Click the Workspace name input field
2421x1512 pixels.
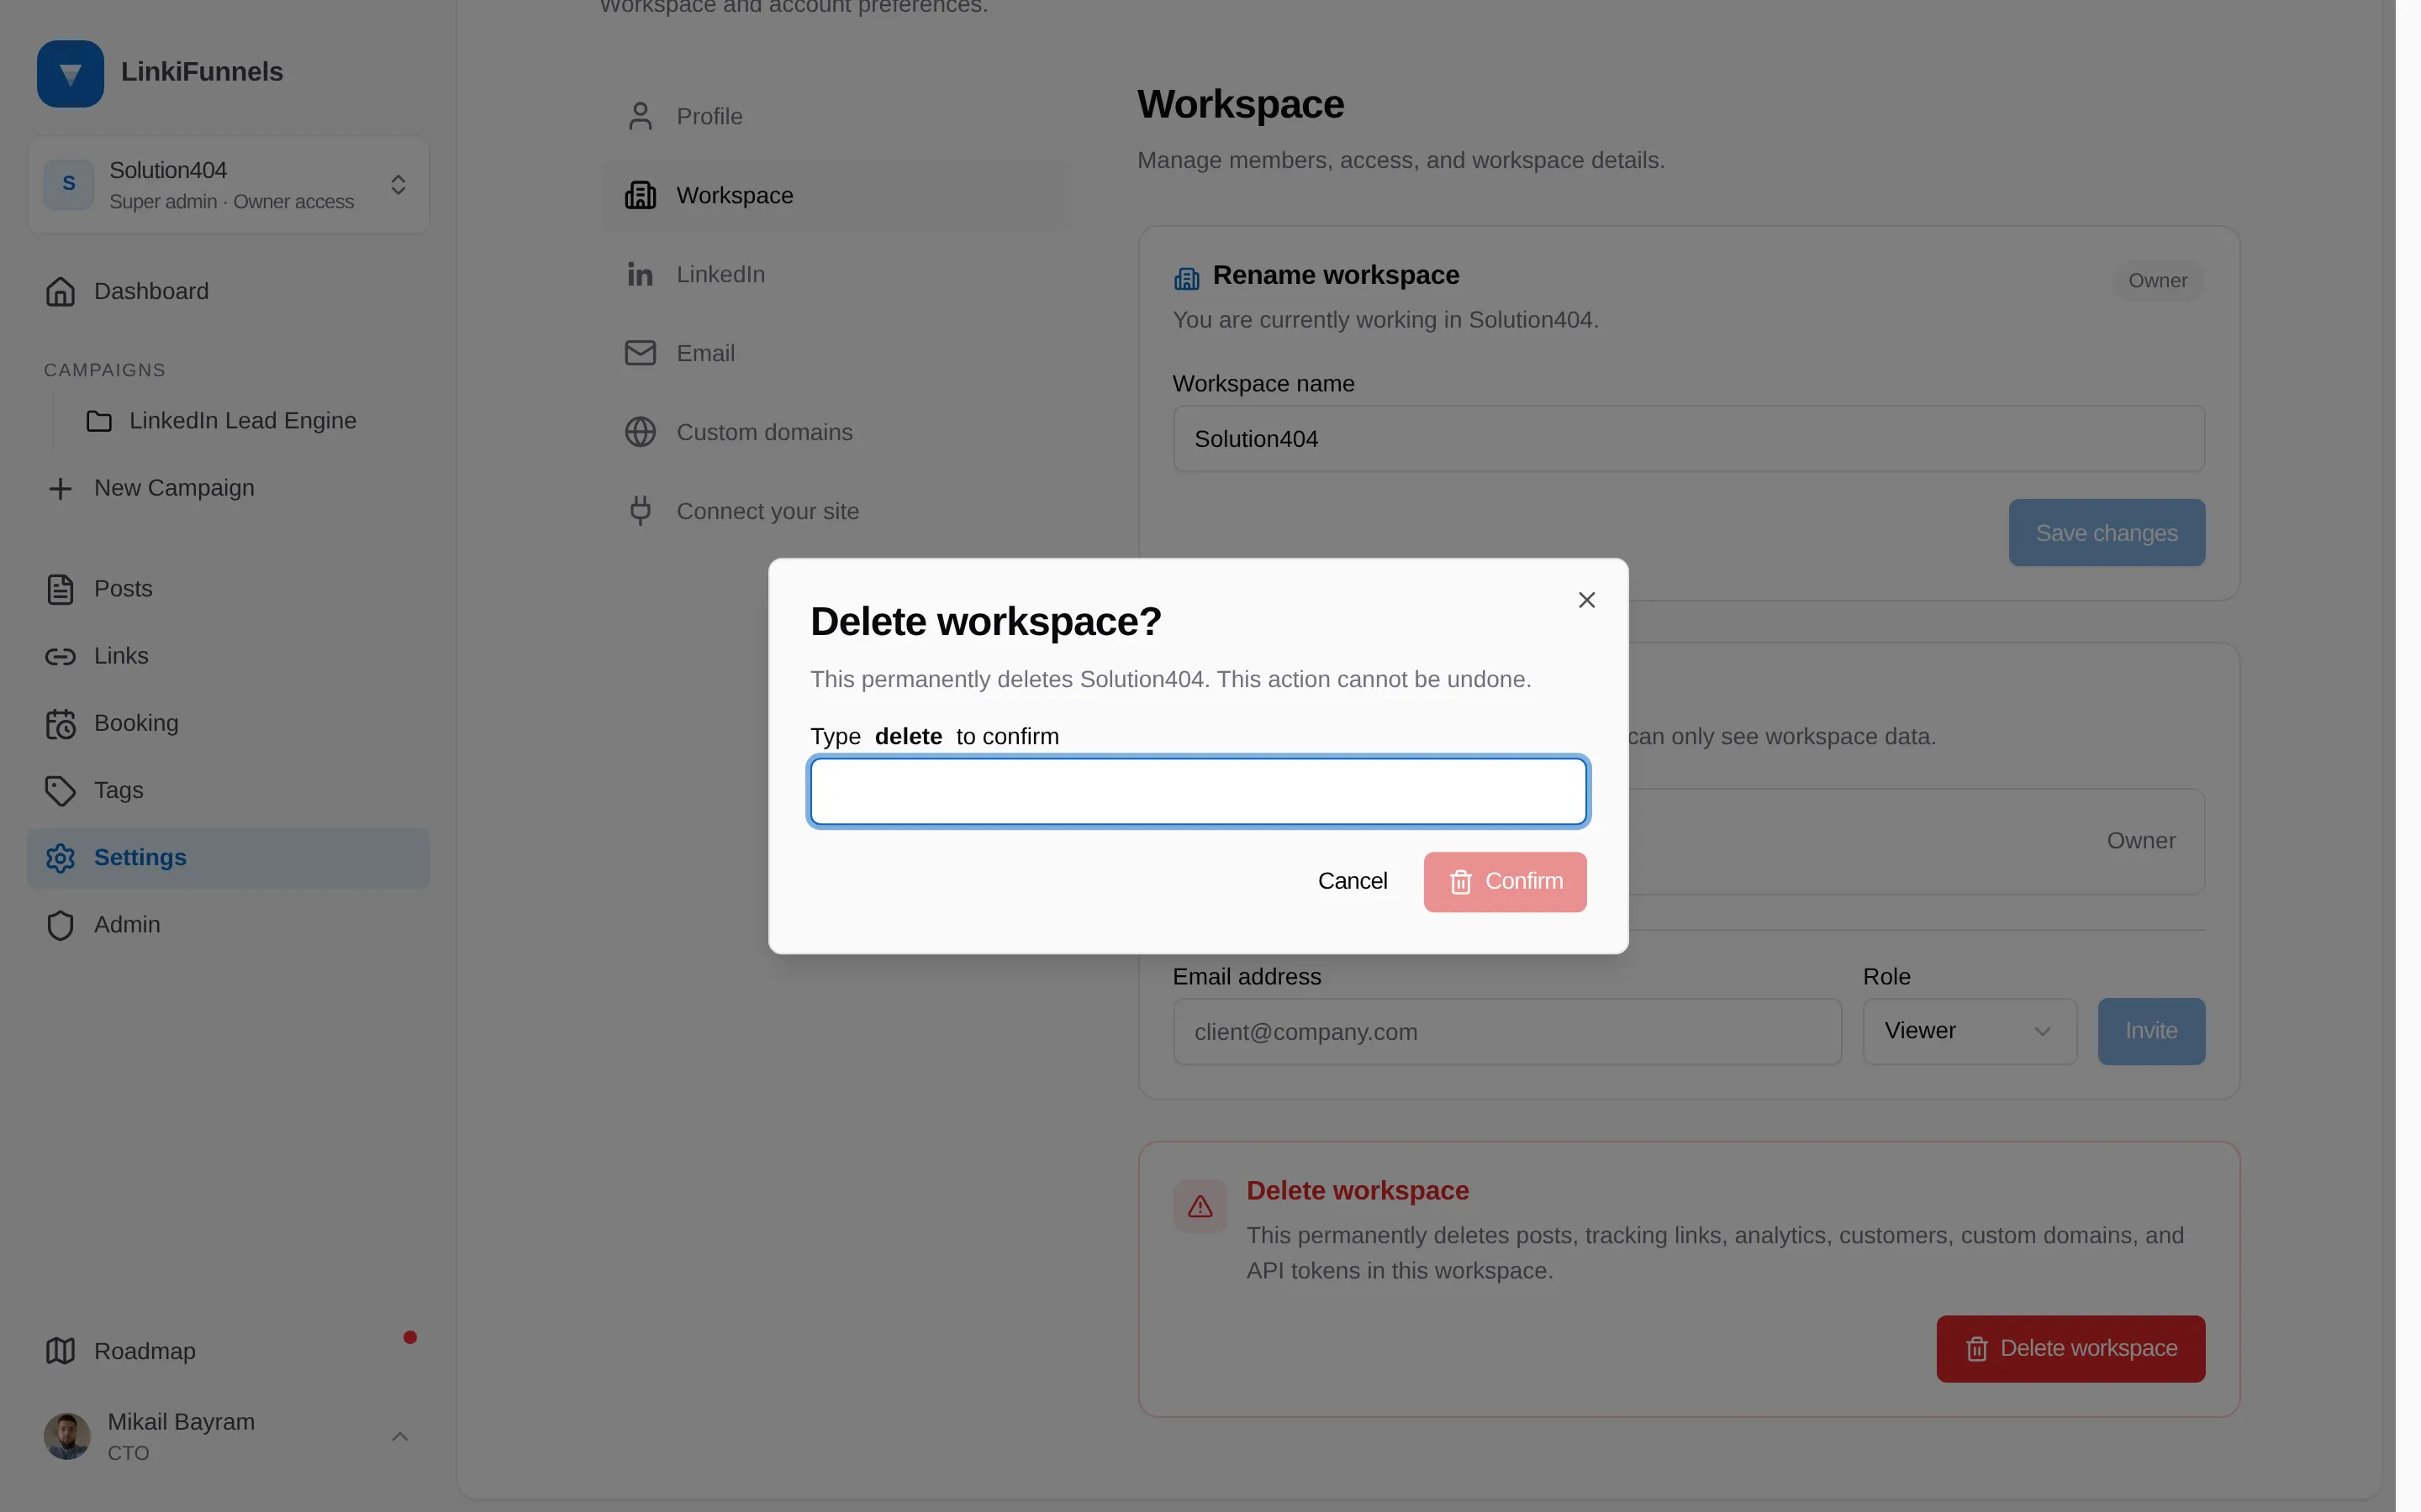(1689, 439)
